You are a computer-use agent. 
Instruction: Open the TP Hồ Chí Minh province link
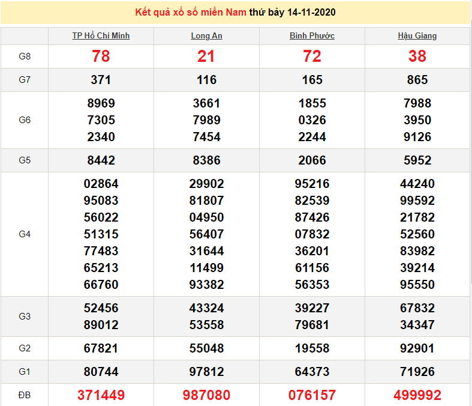[x=101, y=35]
